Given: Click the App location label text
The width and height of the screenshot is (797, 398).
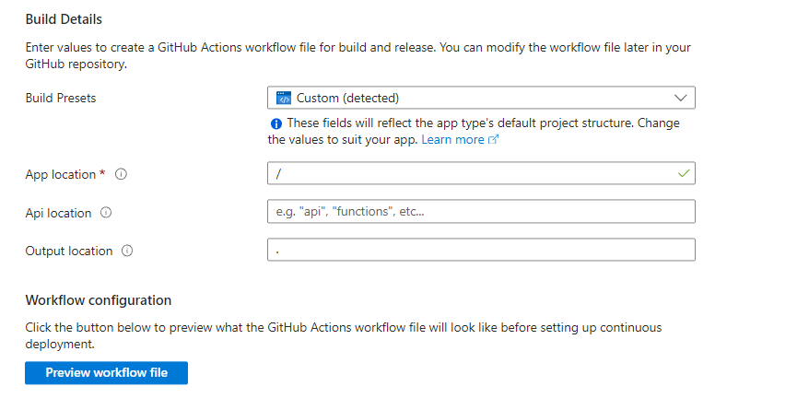Looking at the screenshot, I should pos(61,174).
